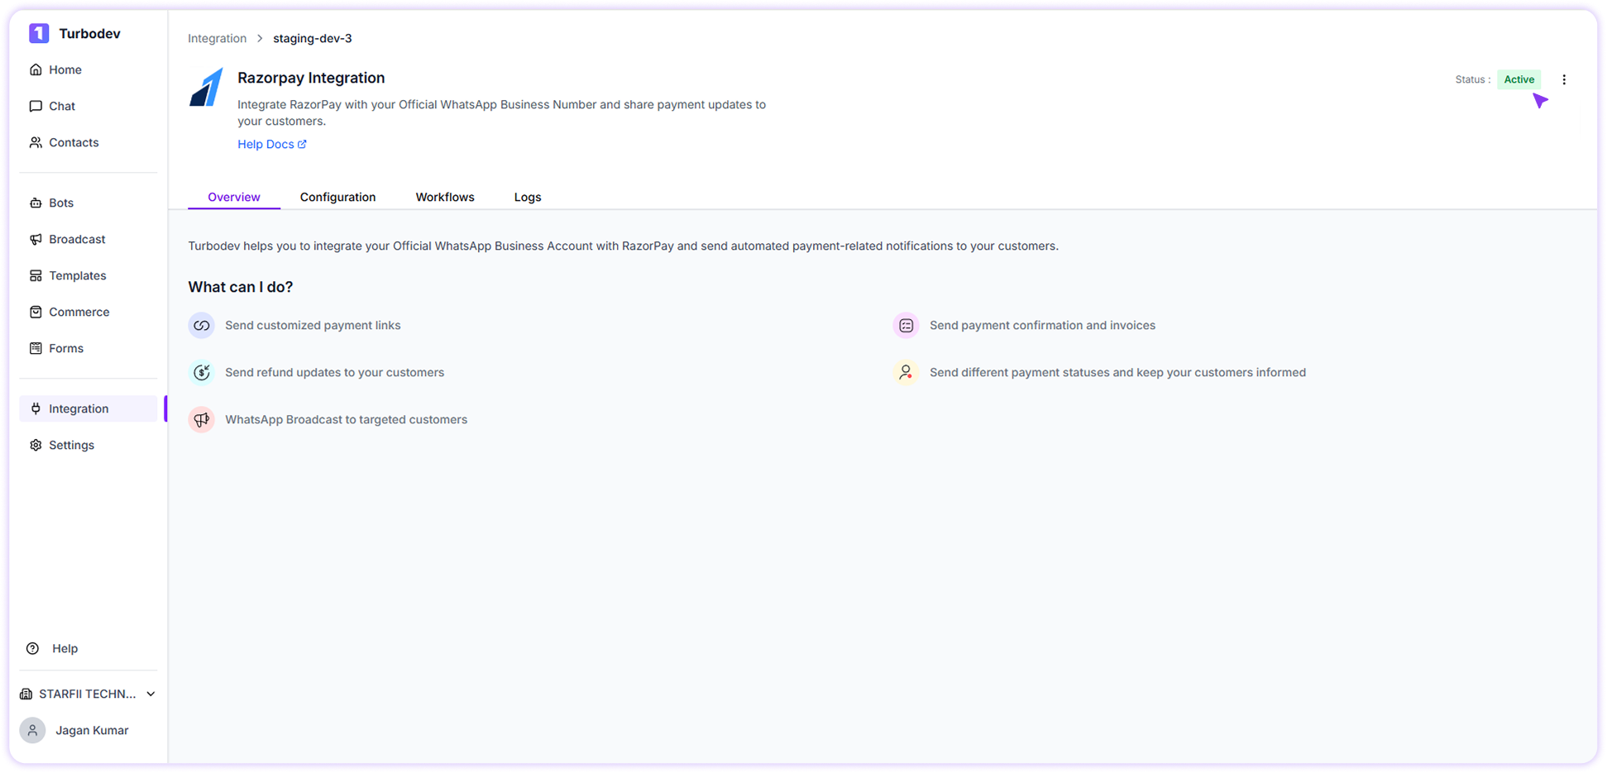
Task: Open the Integration plug icon in sidebar
Action: point(36,408)
